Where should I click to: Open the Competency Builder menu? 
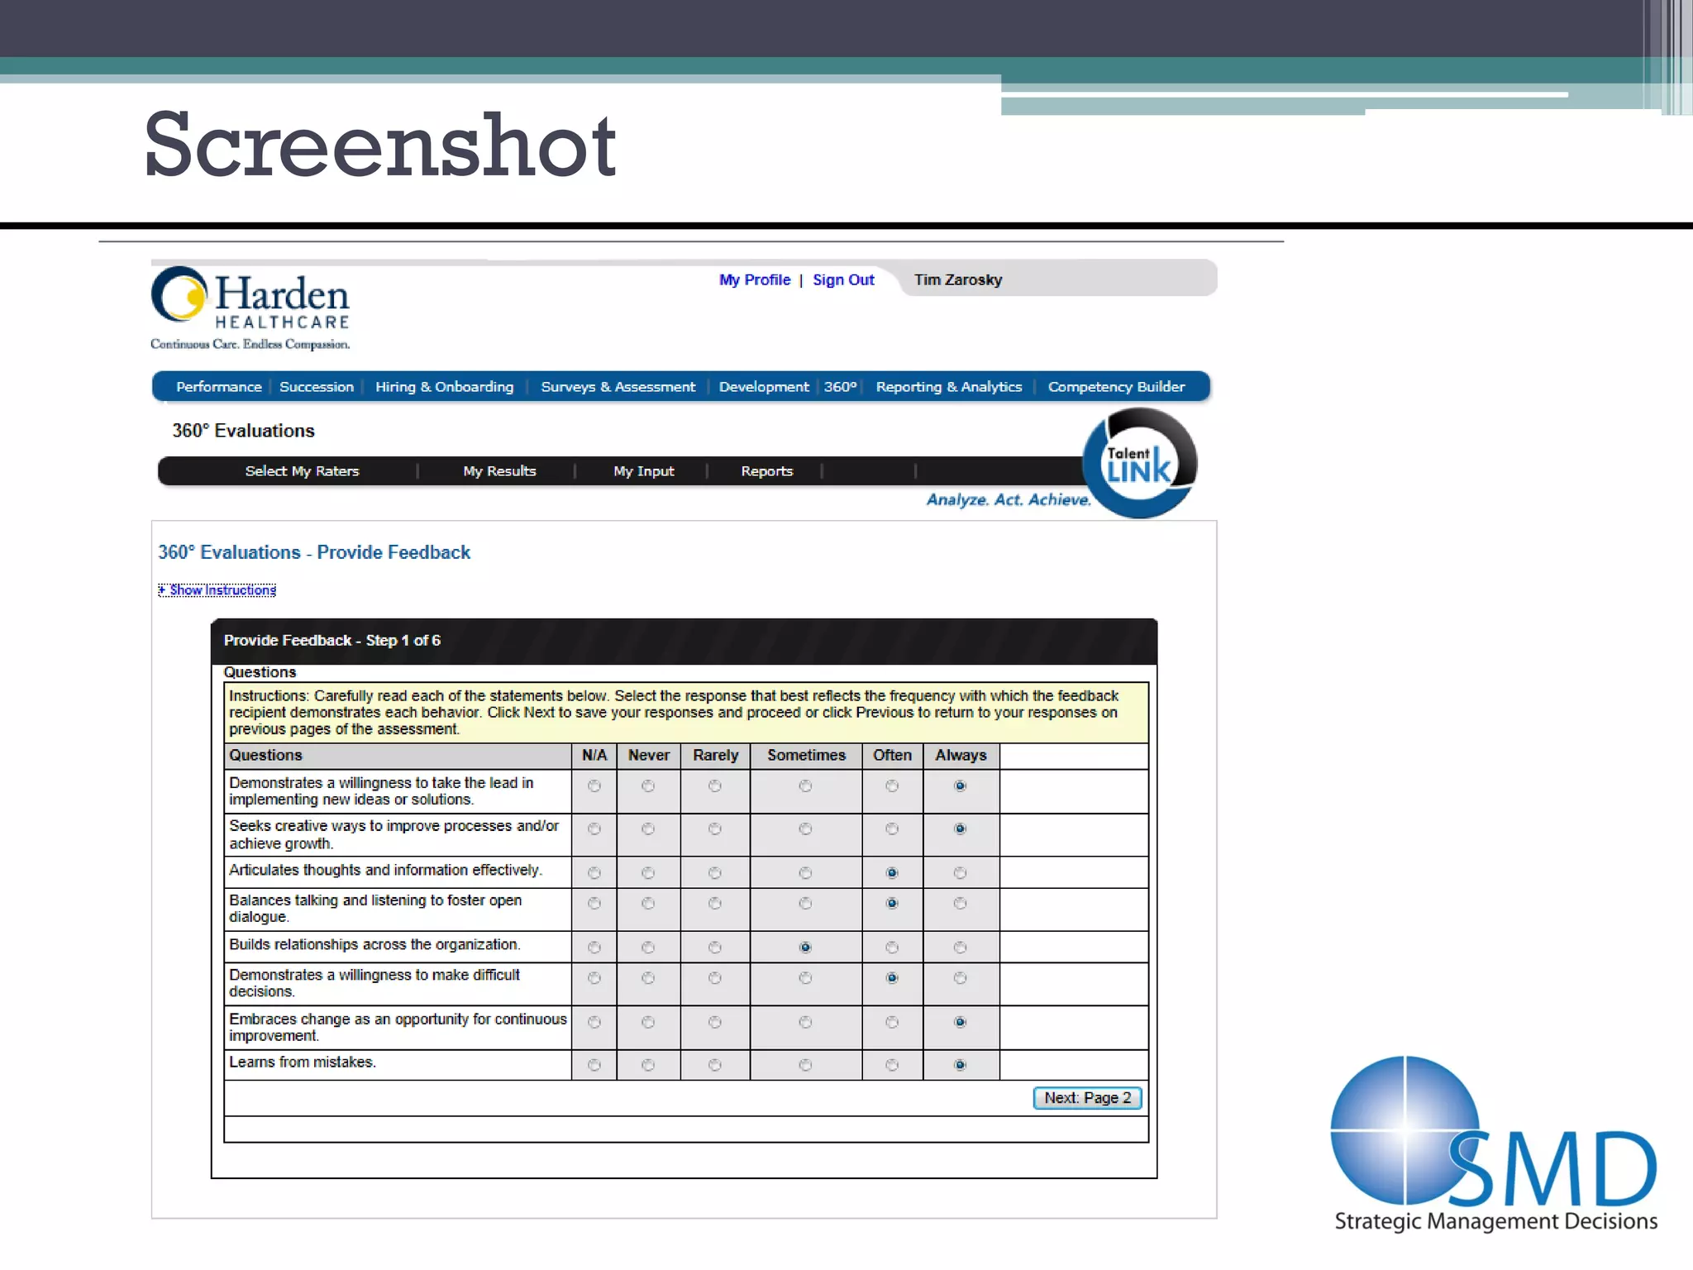click(x=1116, y=387)
